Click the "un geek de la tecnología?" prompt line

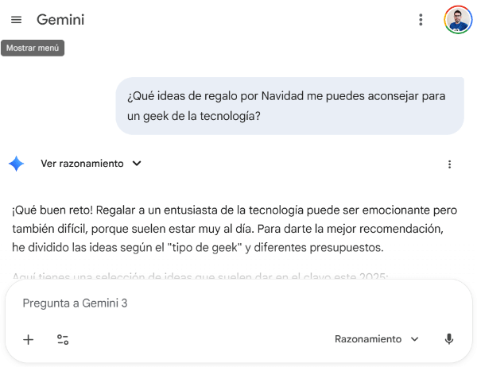tap(194, 116)
